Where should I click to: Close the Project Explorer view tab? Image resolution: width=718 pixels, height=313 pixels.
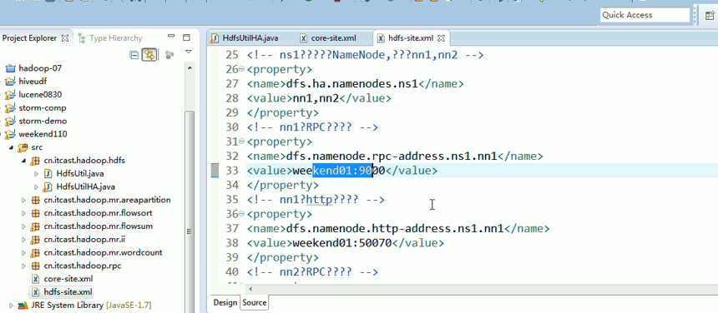coord(65,38)
